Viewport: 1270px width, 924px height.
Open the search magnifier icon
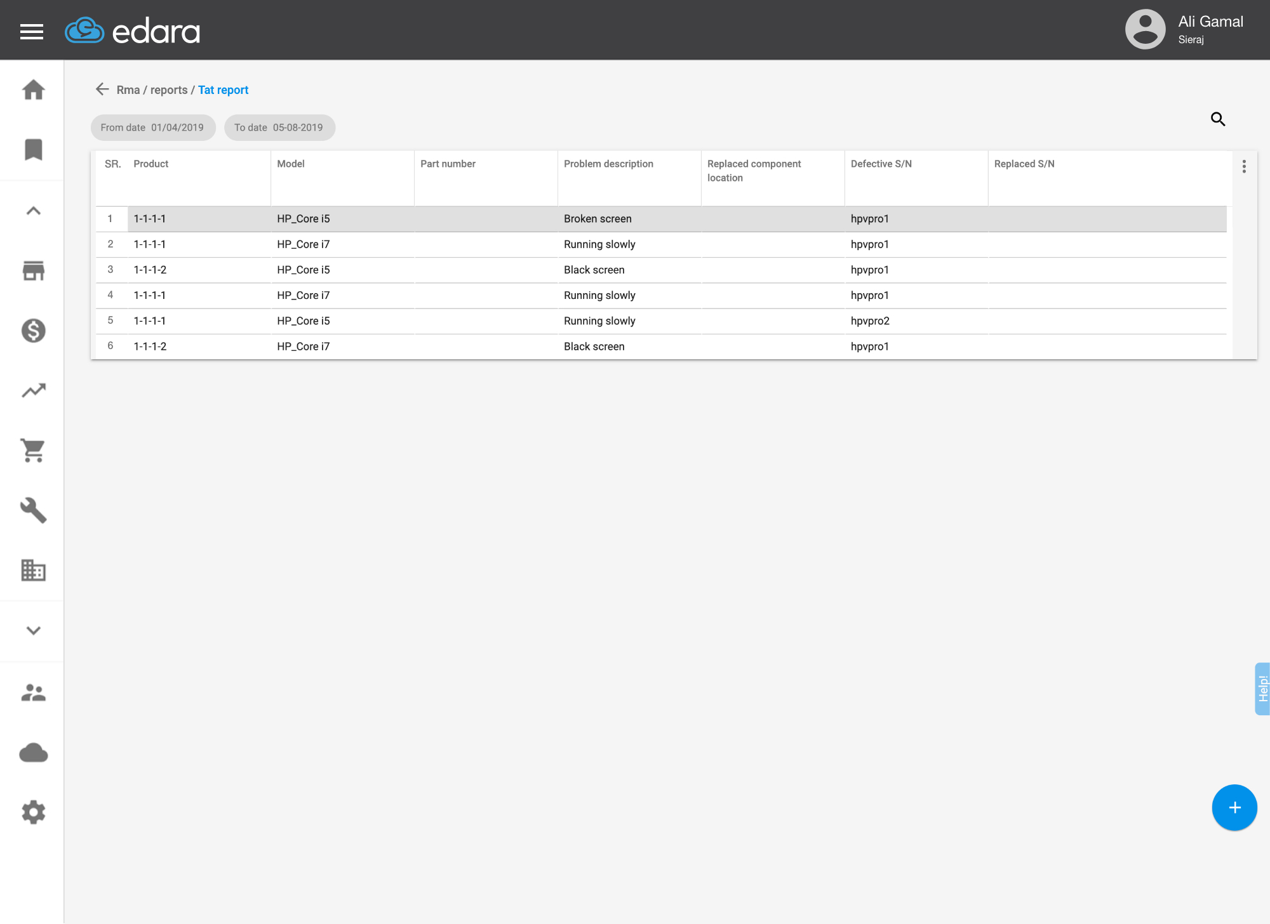click(1217, 119)
